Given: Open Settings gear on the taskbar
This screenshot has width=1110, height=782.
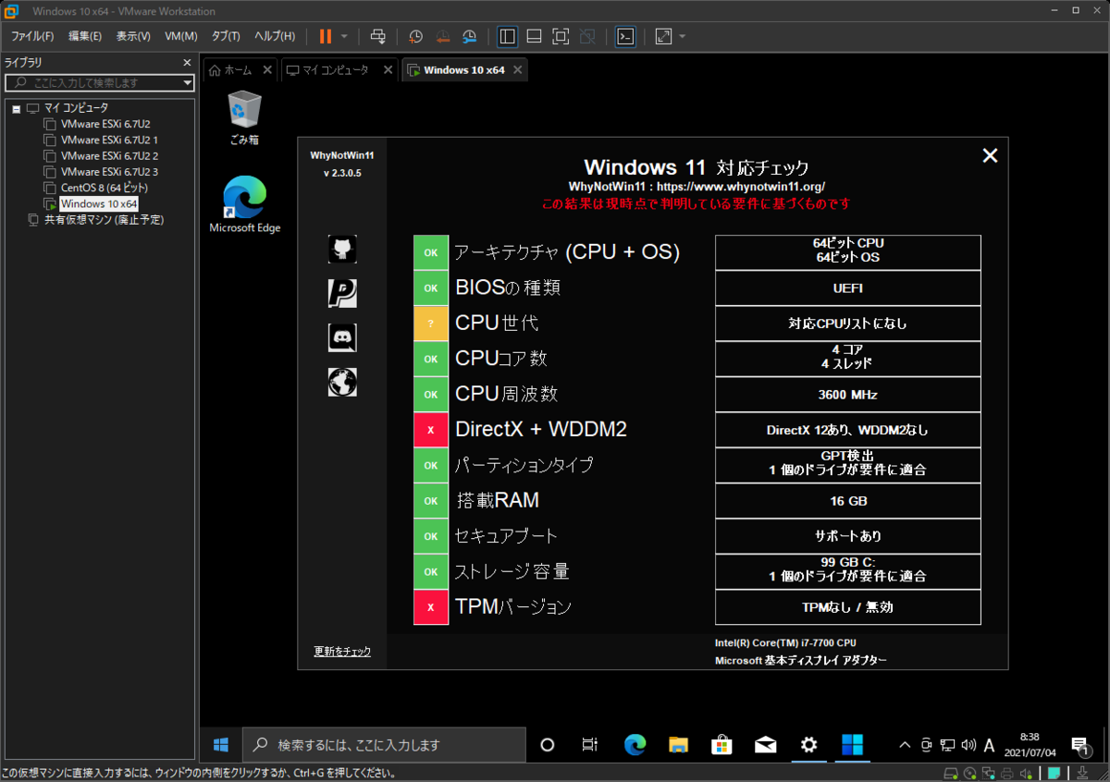Looking at the screenshot, I should pos(808,744).
